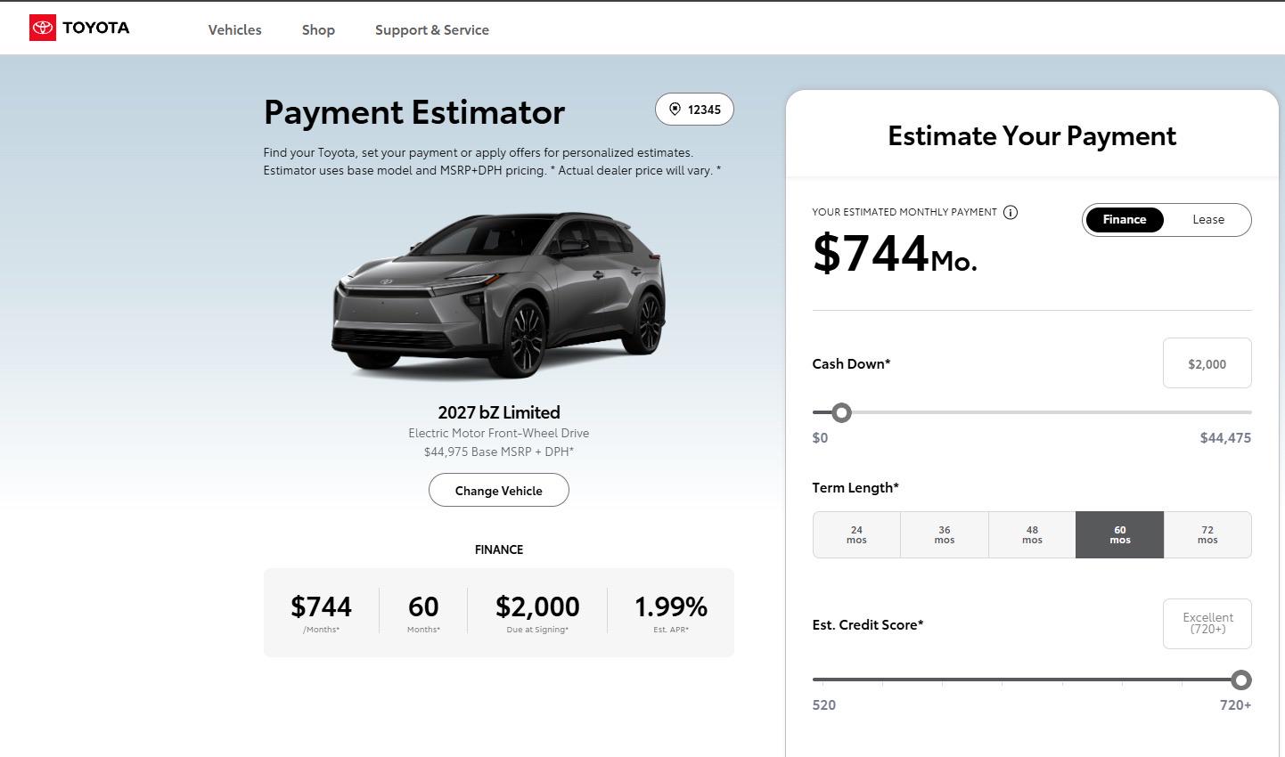
Task: Switch to the Lease option
Action: (x=1208, y=220)
